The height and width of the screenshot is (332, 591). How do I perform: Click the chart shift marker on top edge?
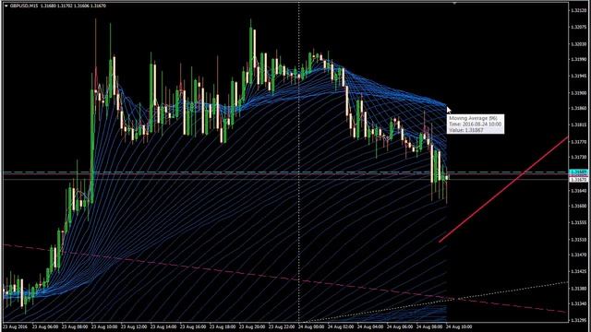click(x=454, y=4)
